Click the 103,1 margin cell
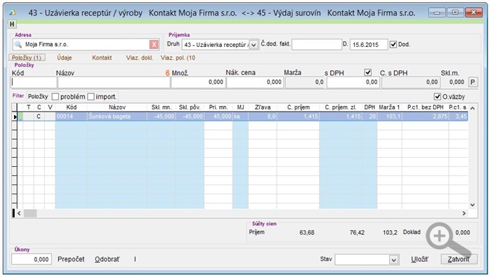491x277 pixels. tap(389, 116)
